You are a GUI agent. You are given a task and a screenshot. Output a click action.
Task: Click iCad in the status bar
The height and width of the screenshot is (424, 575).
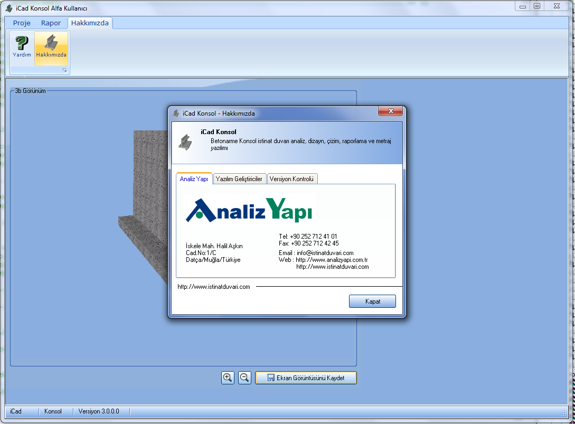point(16,411)
